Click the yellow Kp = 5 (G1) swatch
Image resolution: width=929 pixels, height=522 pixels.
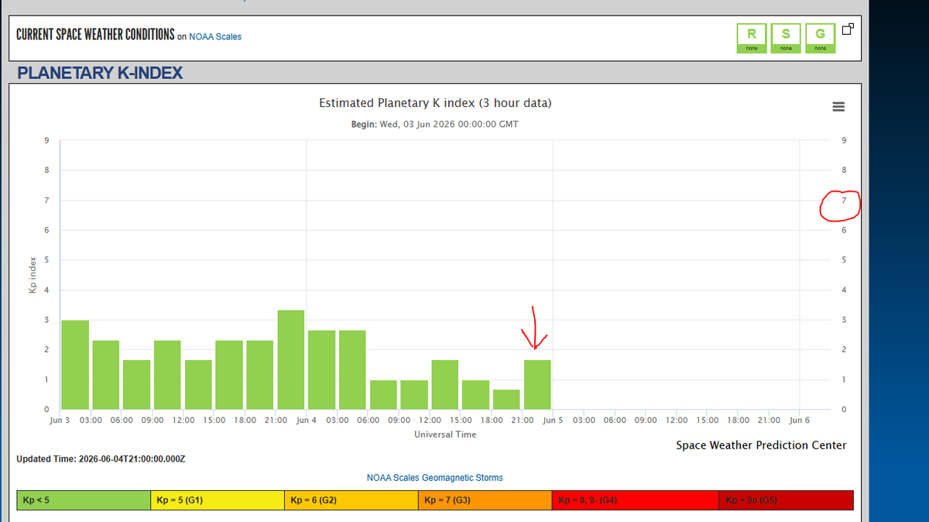point(218,500)
